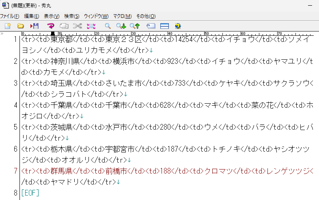
Task: Click line number 8
Action: [16, 193]
